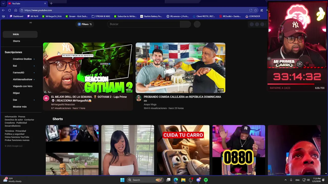The width and height of the screenshot is (328, 184).
Task: Open the 0880 short thumbnail
Action: click(x=239, y=150)
